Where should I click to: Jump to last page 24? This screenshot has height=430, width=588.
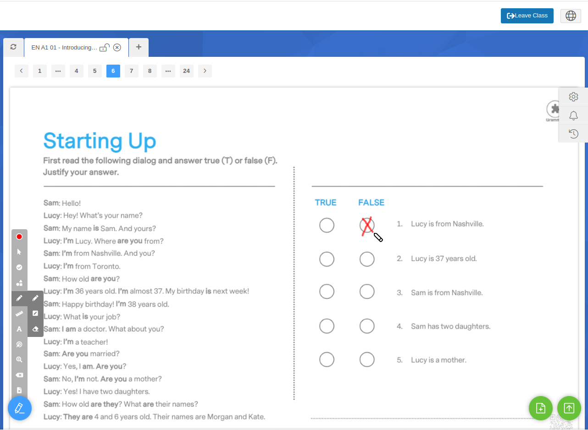point(187,71)
